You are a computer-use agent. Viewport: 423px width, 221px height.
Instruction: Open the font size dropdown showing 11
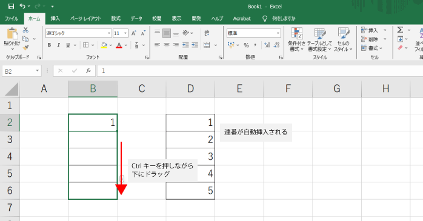[x=125, y=33]
